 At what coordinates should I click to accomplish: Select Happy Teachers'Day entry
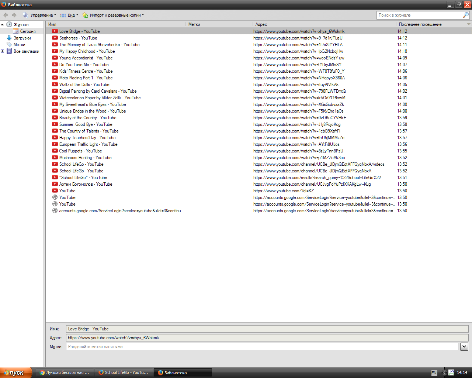tap(87, 138)
